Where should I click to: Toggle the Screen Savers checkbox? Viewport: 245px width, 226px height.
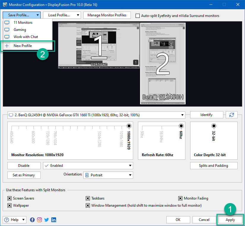[x=9, y=198]
